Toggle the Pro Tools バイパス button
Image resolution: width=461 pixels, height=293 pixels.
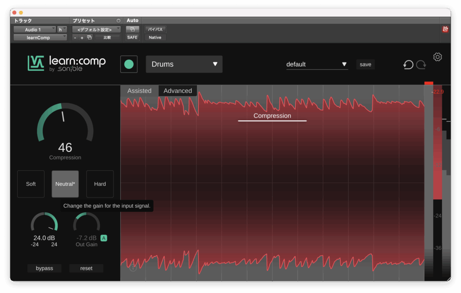(155, 29)
